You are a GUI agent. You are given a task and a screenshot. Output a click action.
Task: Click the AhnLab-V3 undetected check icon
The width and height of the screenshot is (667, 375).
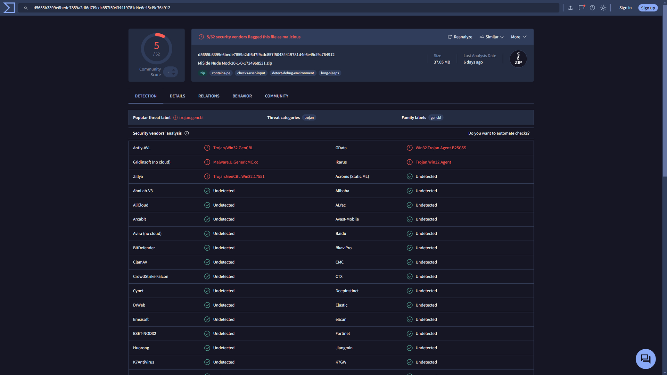point(207,191)
